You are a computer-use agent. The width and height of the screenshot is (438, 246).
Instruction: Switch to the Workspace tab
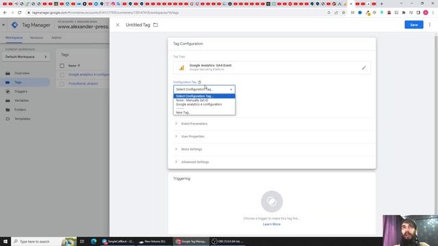click(x=14, y=38)
